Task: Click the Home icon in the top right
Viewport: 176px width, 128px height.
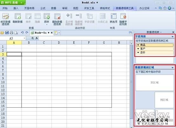Action: 165,8
